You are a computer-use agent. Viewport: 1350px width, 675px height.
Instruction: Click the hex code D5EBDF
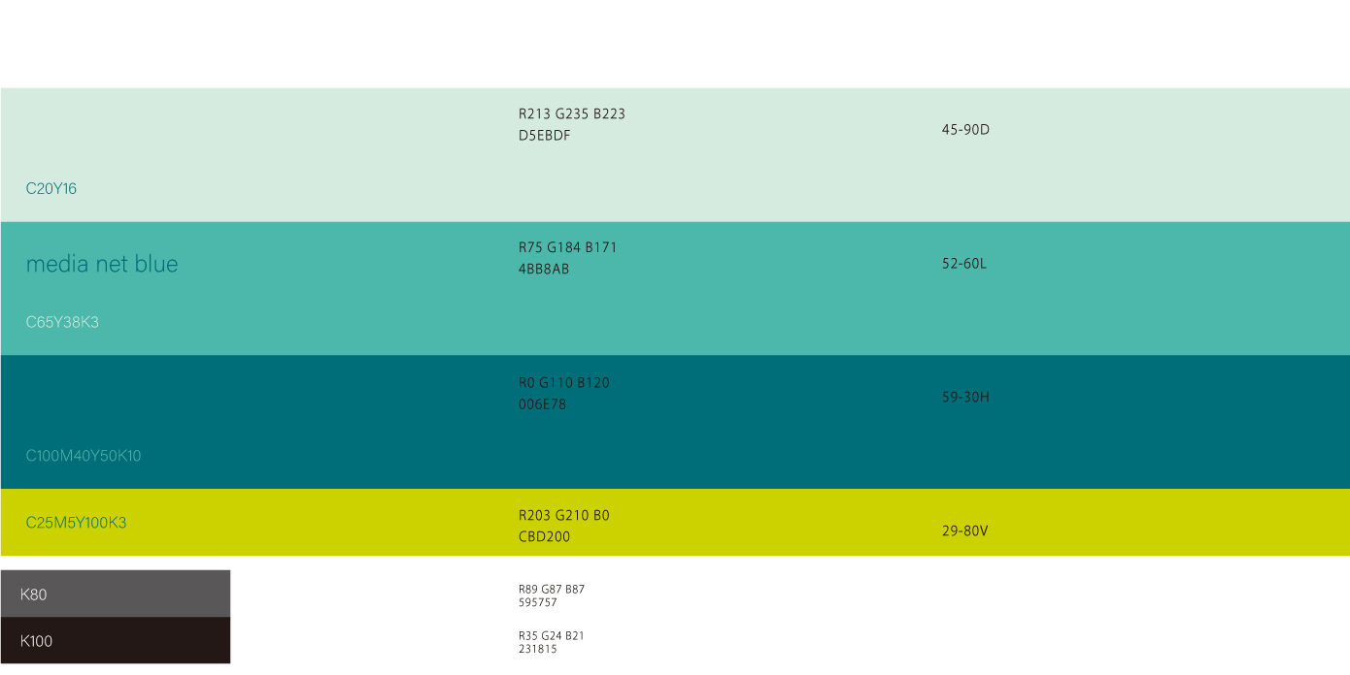point(545,136)
